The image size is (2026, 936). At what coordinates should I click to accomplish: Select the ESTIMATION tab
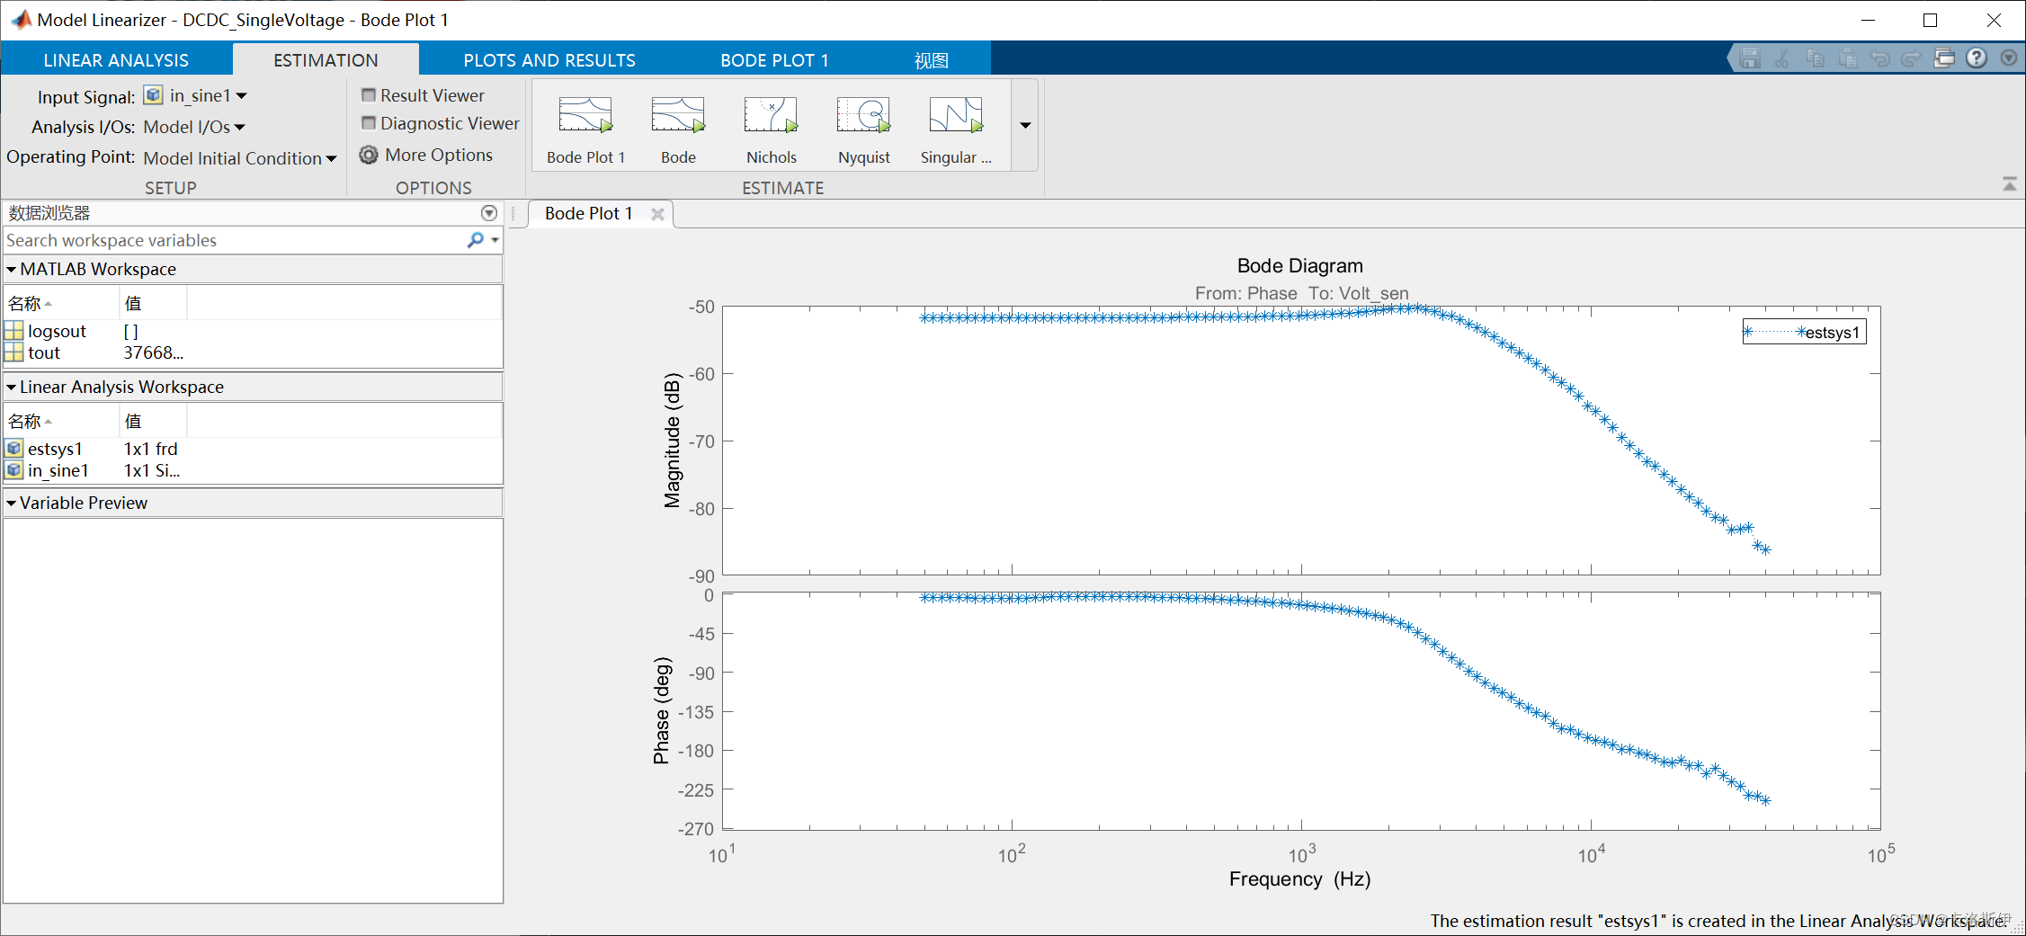326,60
